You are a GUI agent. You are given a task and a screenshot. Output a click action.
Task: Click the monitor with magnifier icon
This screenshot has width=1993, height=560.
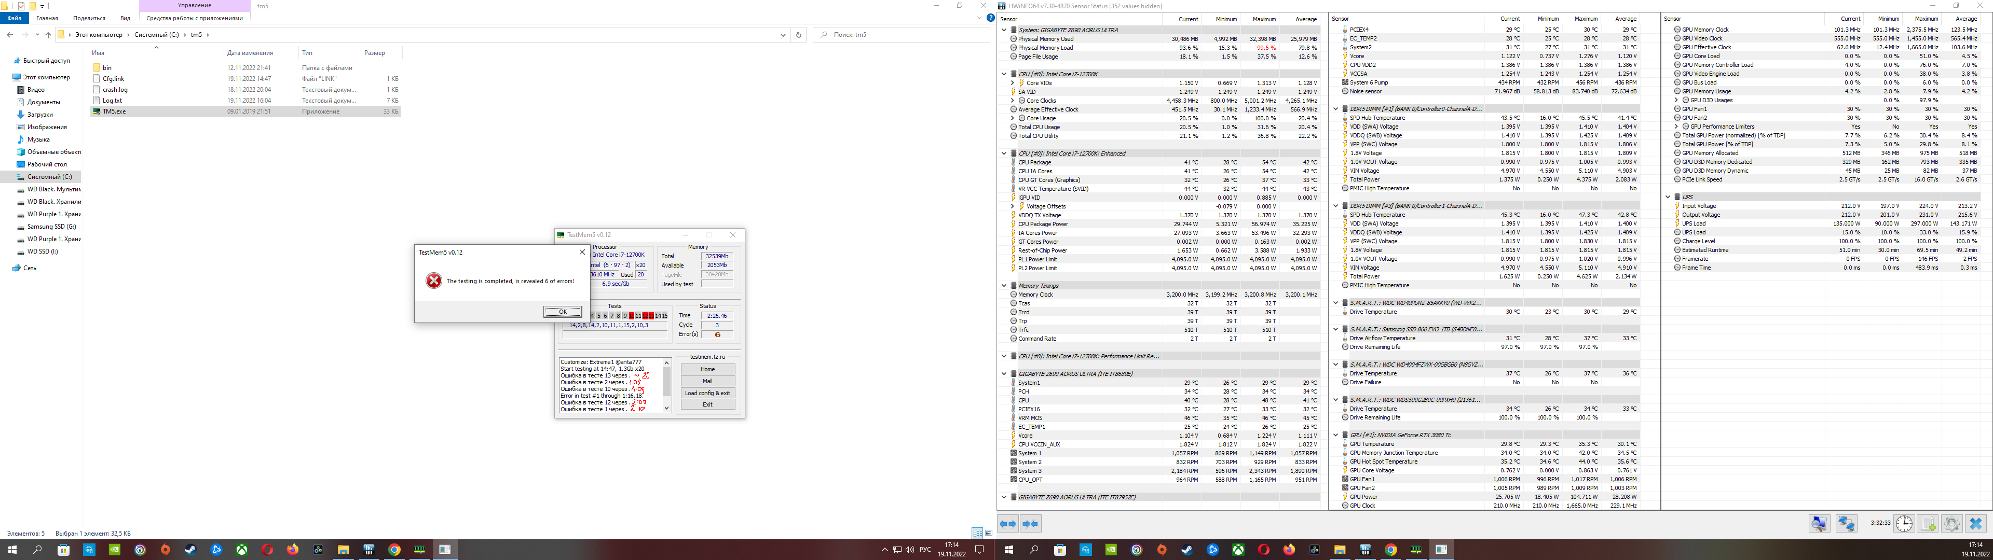[x=1819, y=524]
